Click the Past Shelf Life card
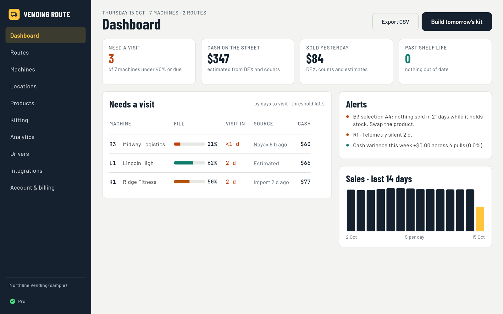Screen dimensions: 503x314 [445, 62]
